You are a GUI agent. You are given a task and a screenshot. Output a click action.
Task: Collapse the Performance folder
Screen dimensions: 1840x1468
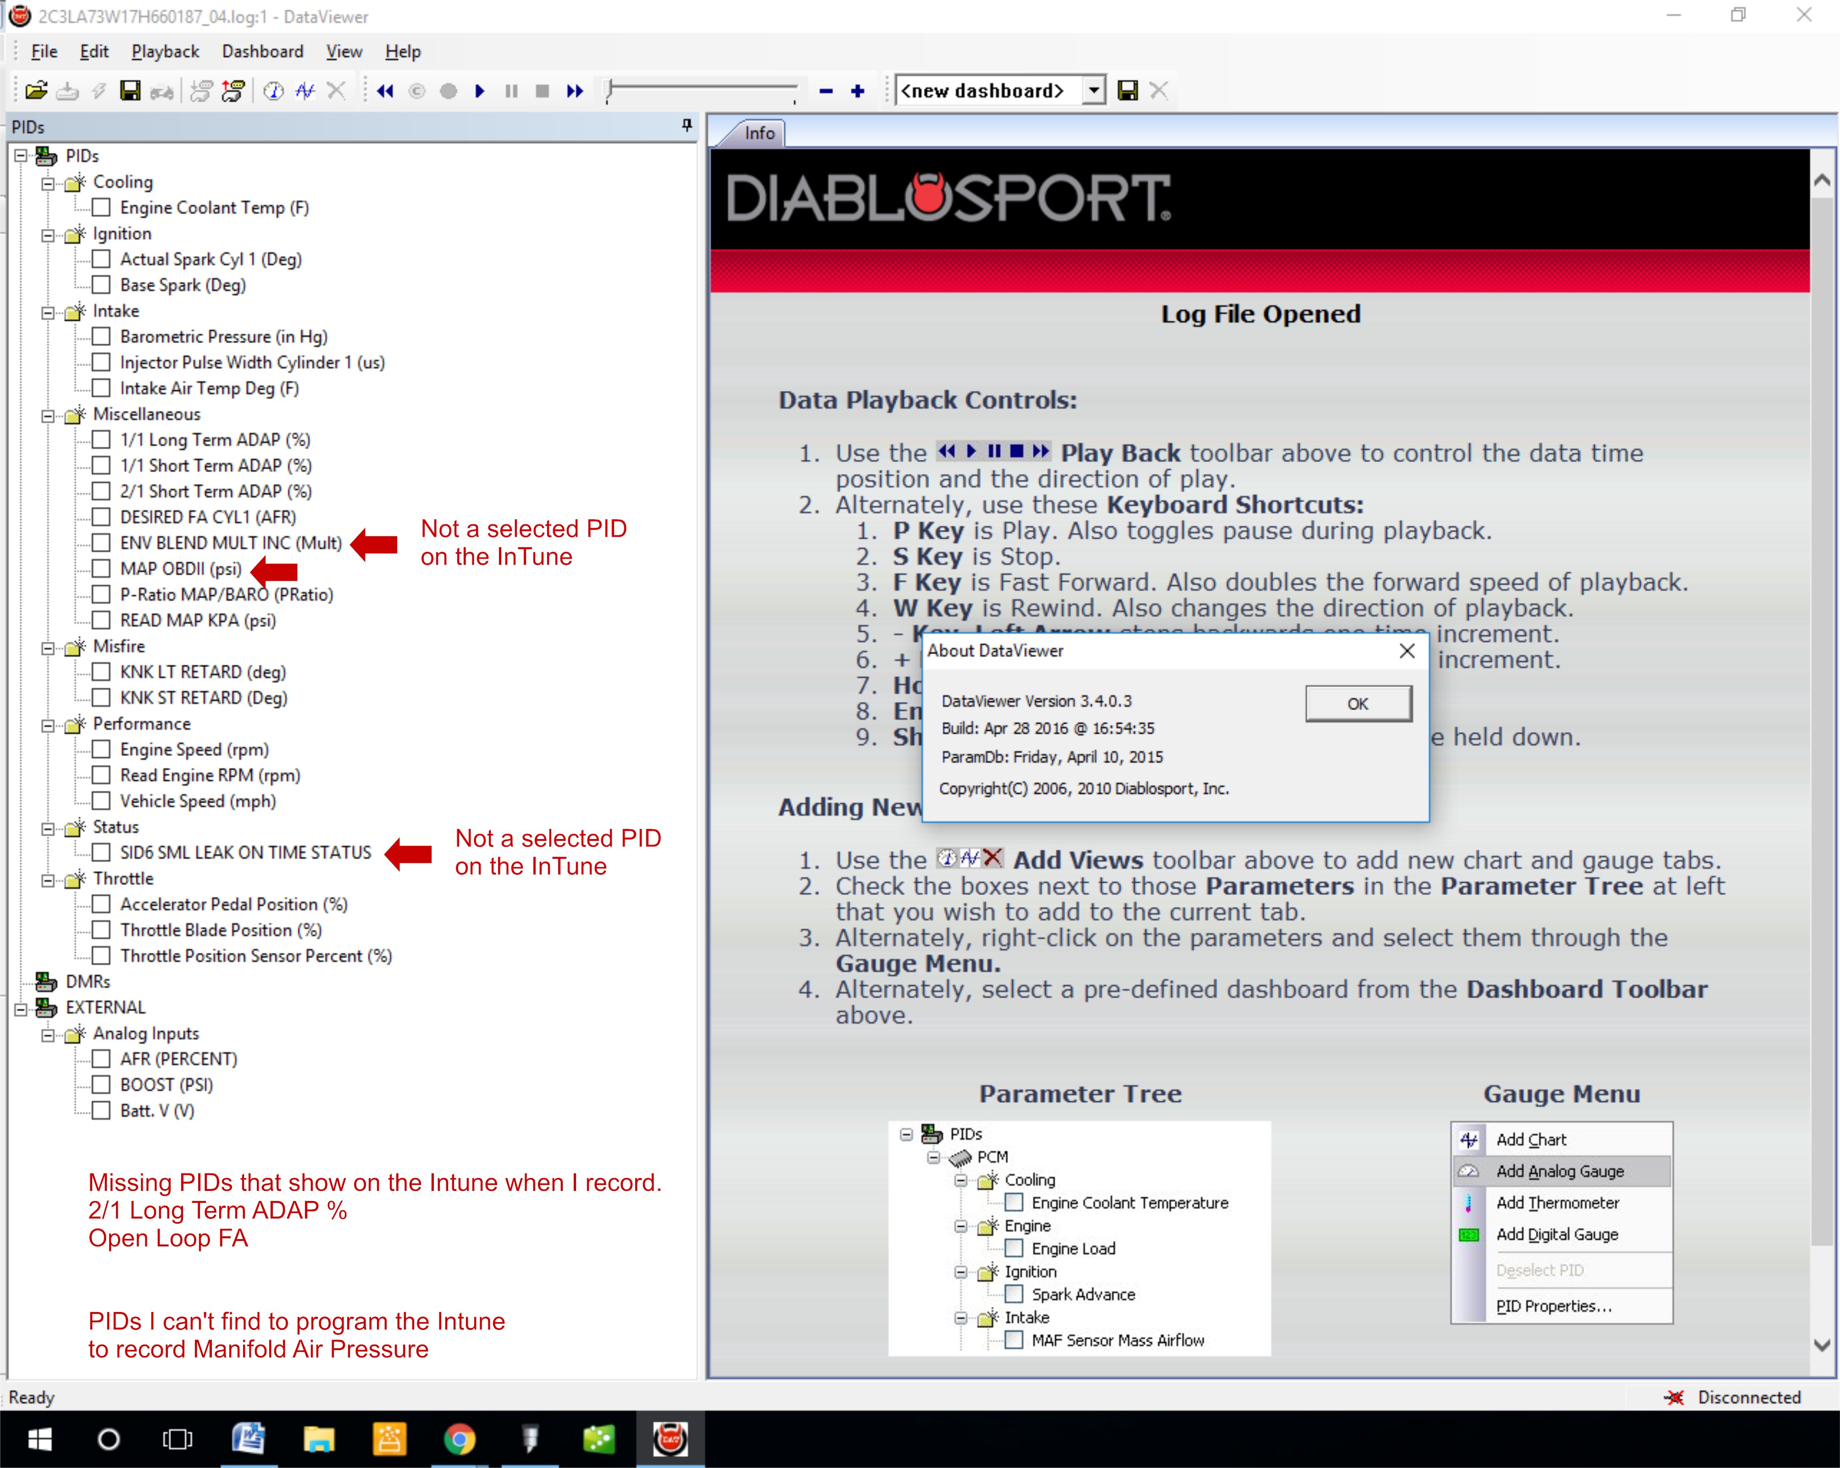48,725
